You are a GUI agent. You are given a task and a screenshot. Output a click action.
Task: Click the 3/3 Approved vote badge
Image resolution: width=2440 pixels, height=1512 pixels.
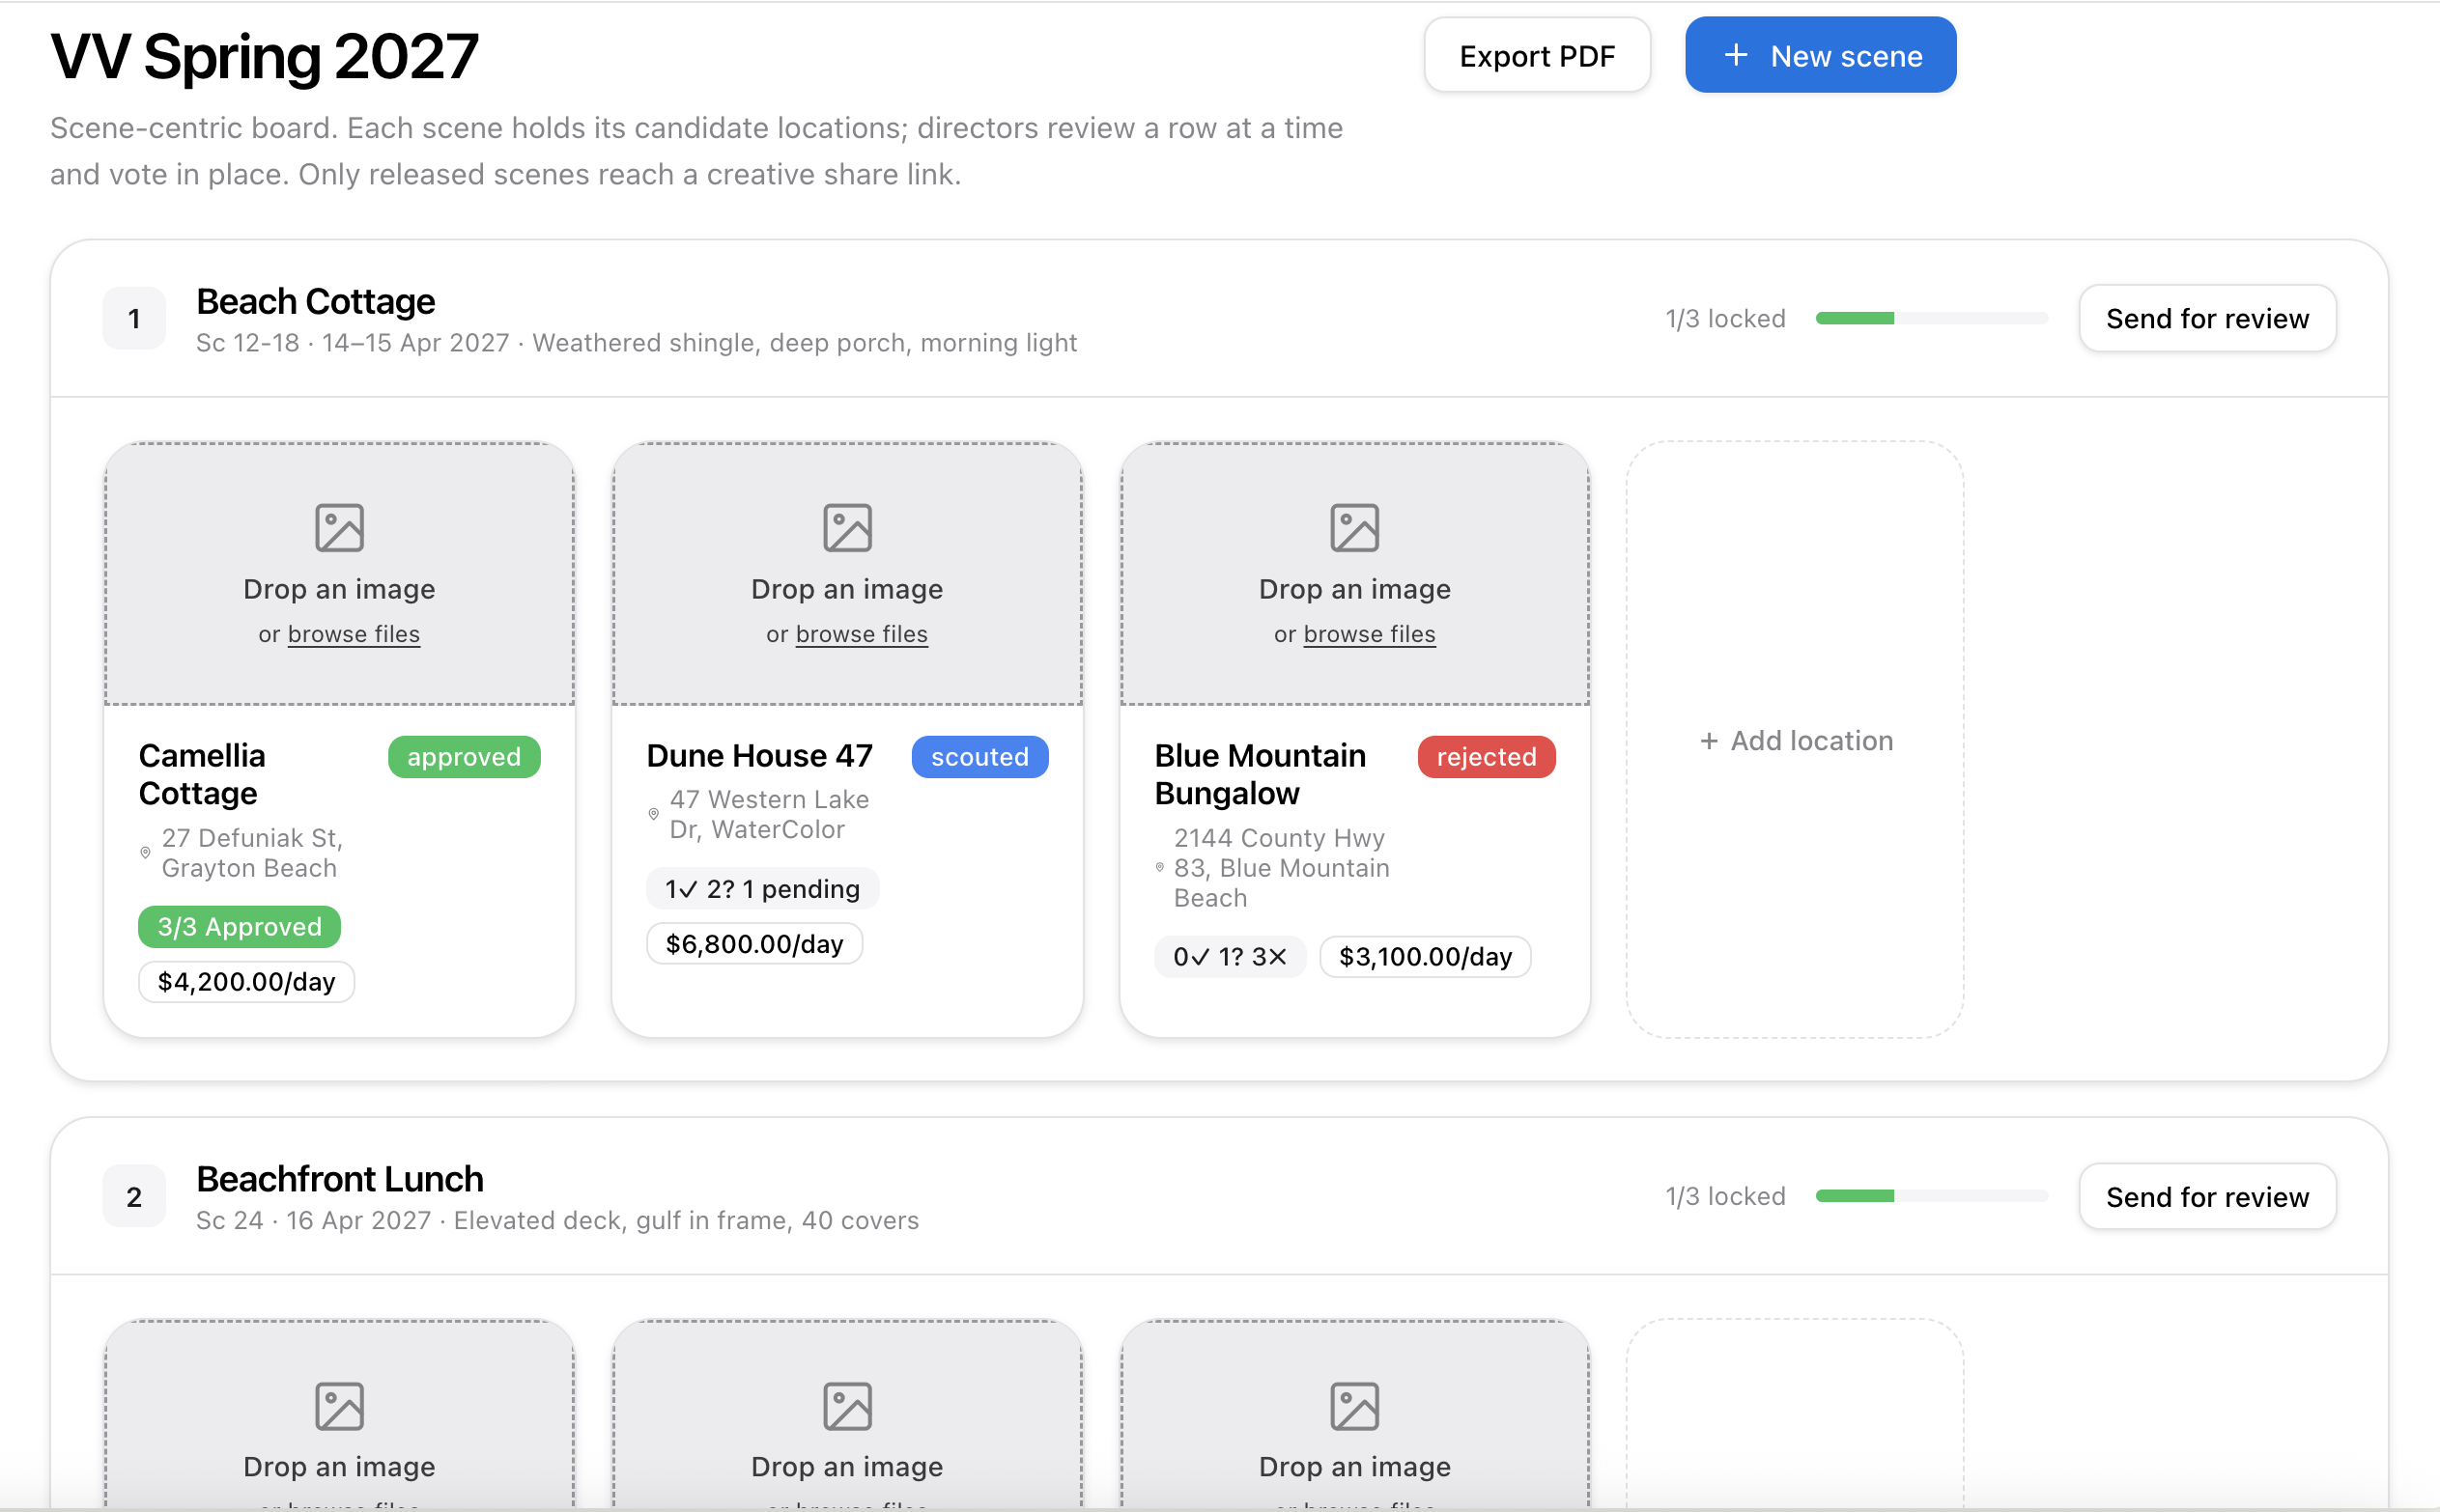click(240, 927)
